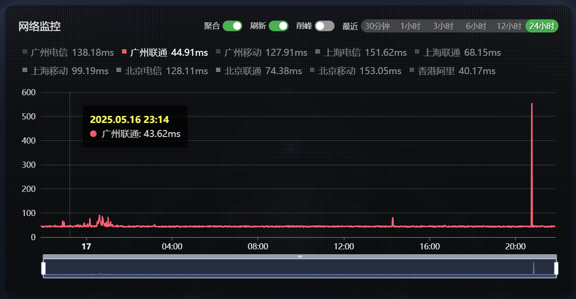Show the 广州移动 legend series
Viewport: 576px width, 299px height.
262,53
